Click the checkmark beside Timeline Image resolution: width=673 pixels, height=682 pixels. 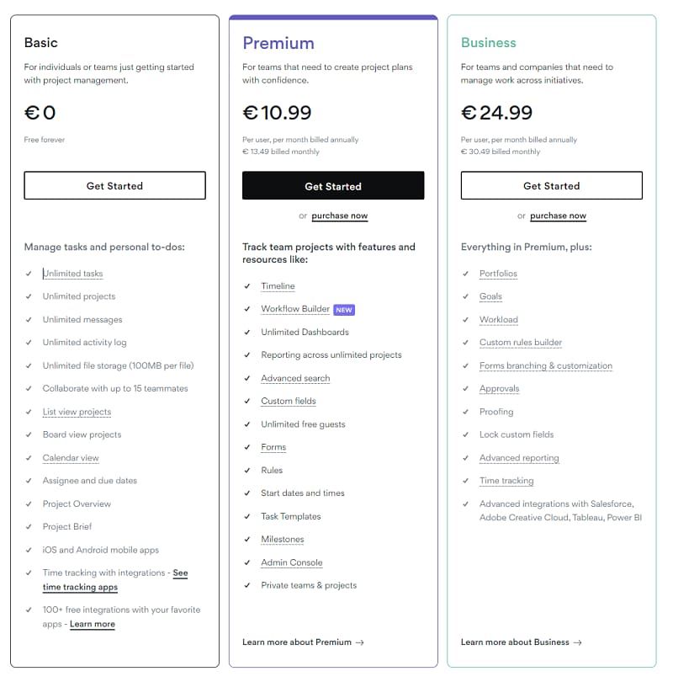tap(246, 286)
